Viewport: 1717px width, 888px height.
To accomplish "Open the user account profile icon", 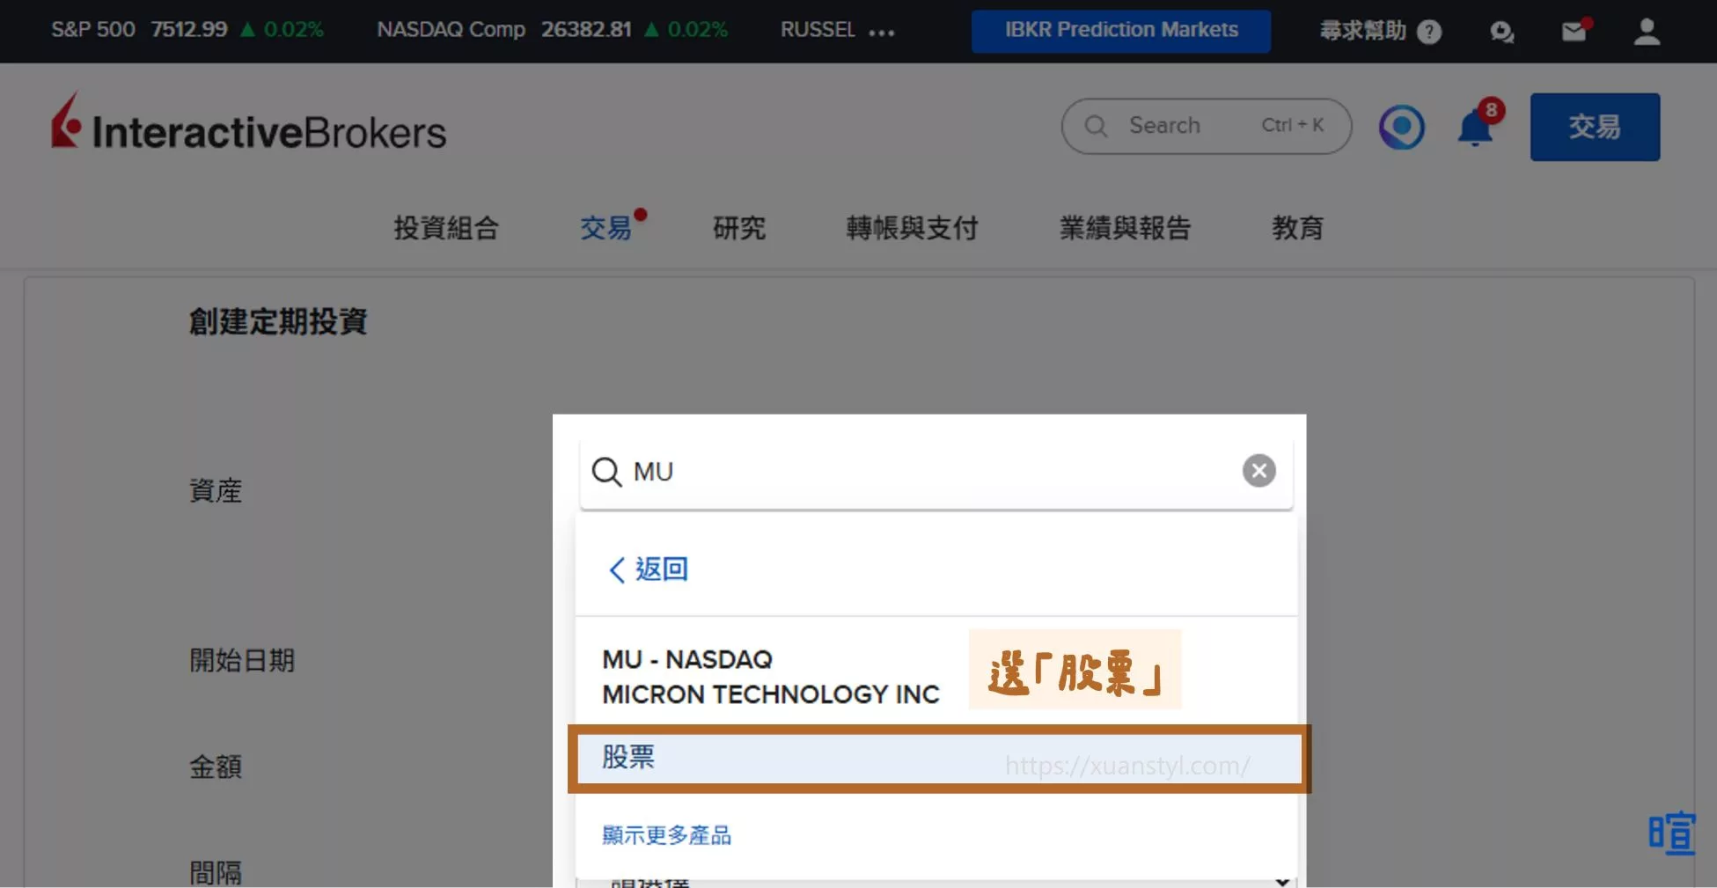I will point(1647,31).
